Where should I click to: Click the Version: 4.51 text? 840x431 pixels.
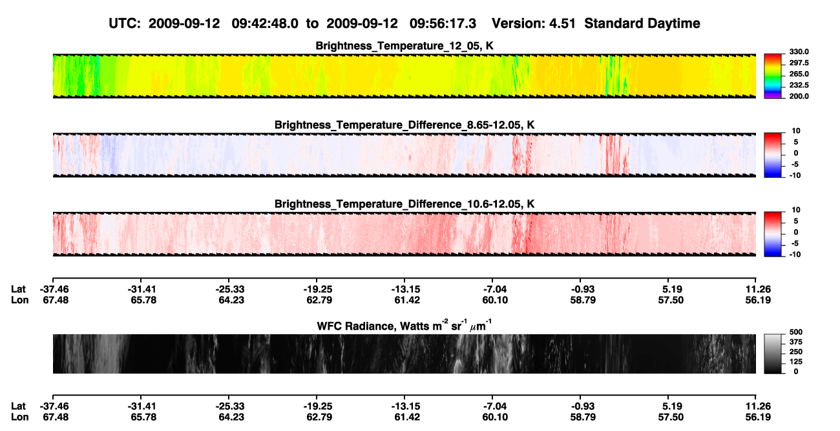534,24
